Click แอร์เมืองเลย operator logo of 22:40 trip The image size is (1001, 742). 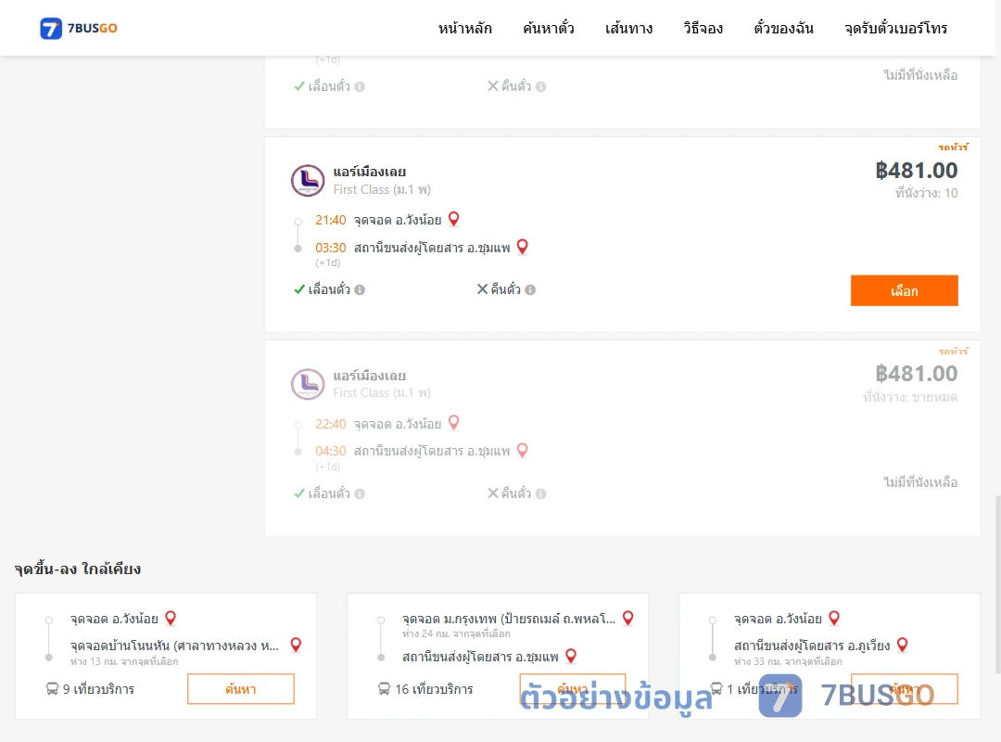point(308,384)
